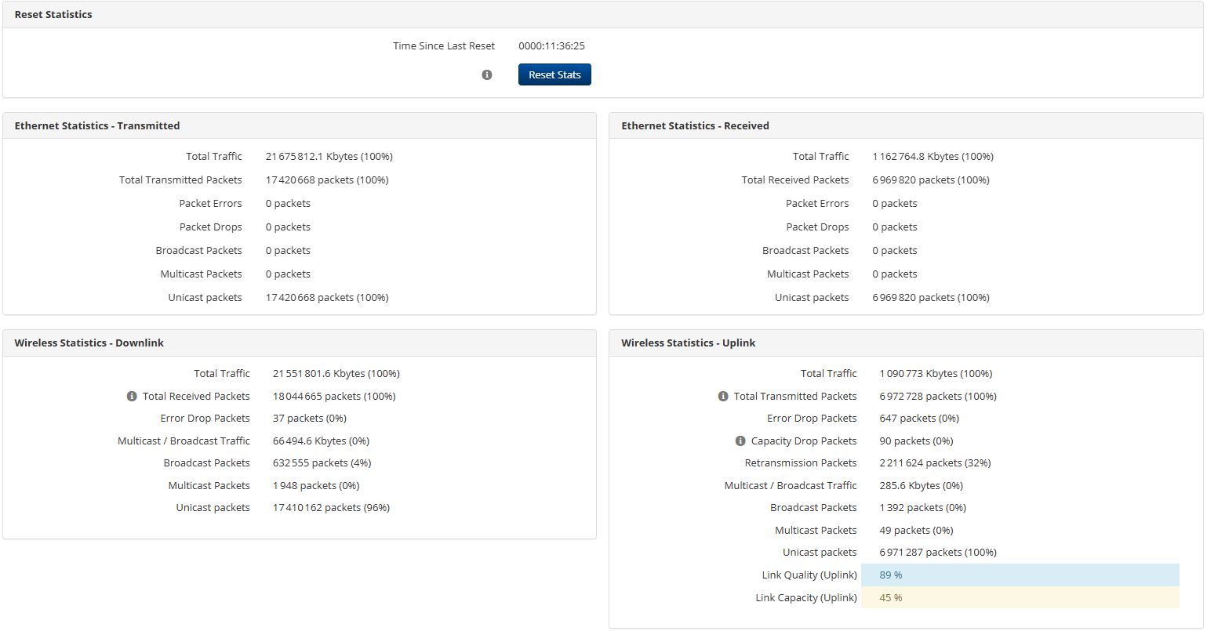This screenshot has height=631, width=1207.
Task: Click Downlink Error Drop Packets value
Action: pyautogui.click(x=309, y=418)
